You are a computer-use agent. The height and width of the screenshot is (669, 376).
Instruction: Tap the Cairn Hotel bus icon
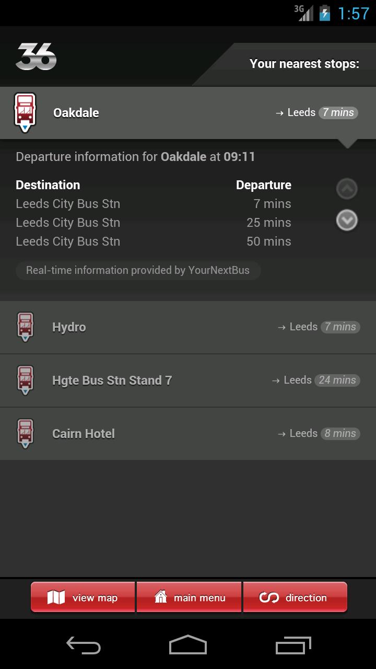tap(25, 433)
